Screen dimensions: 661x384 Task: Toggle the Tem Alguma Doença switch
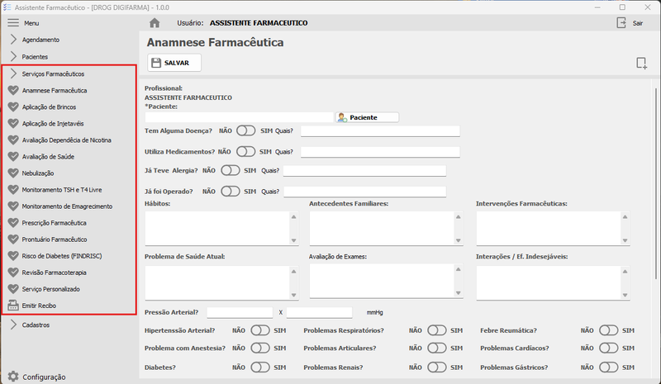pos(245,130)
